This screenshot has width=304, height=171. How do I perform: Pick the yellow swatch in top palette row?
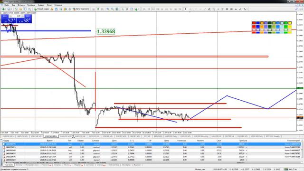[x=290, y=23]
